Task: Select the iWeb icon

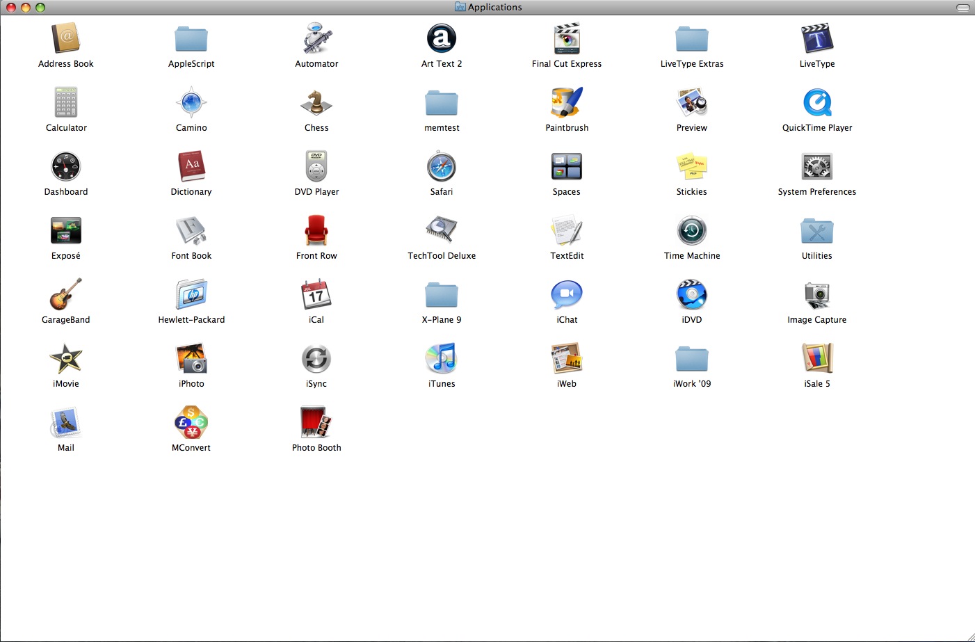Action: [567, 358]
